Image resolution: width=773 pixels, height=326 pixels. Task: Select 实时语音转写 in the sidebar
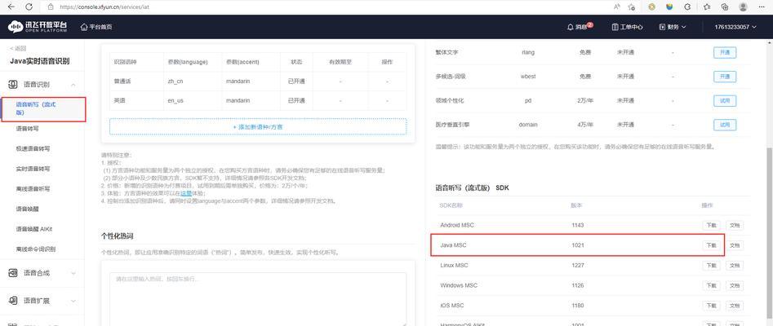[33, 169]
